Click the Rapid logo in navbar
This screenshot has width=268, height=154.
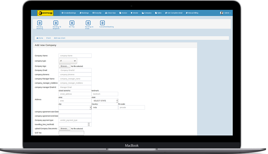click(x=45, y=13)
